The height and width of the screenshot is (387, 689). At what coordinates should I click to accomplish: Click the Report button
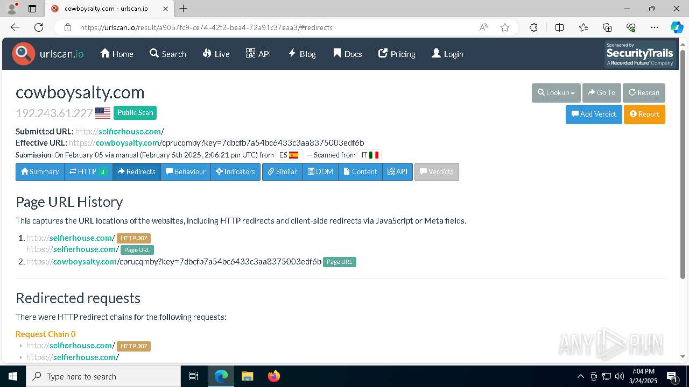pyautogui.click(x=644, y=114)
